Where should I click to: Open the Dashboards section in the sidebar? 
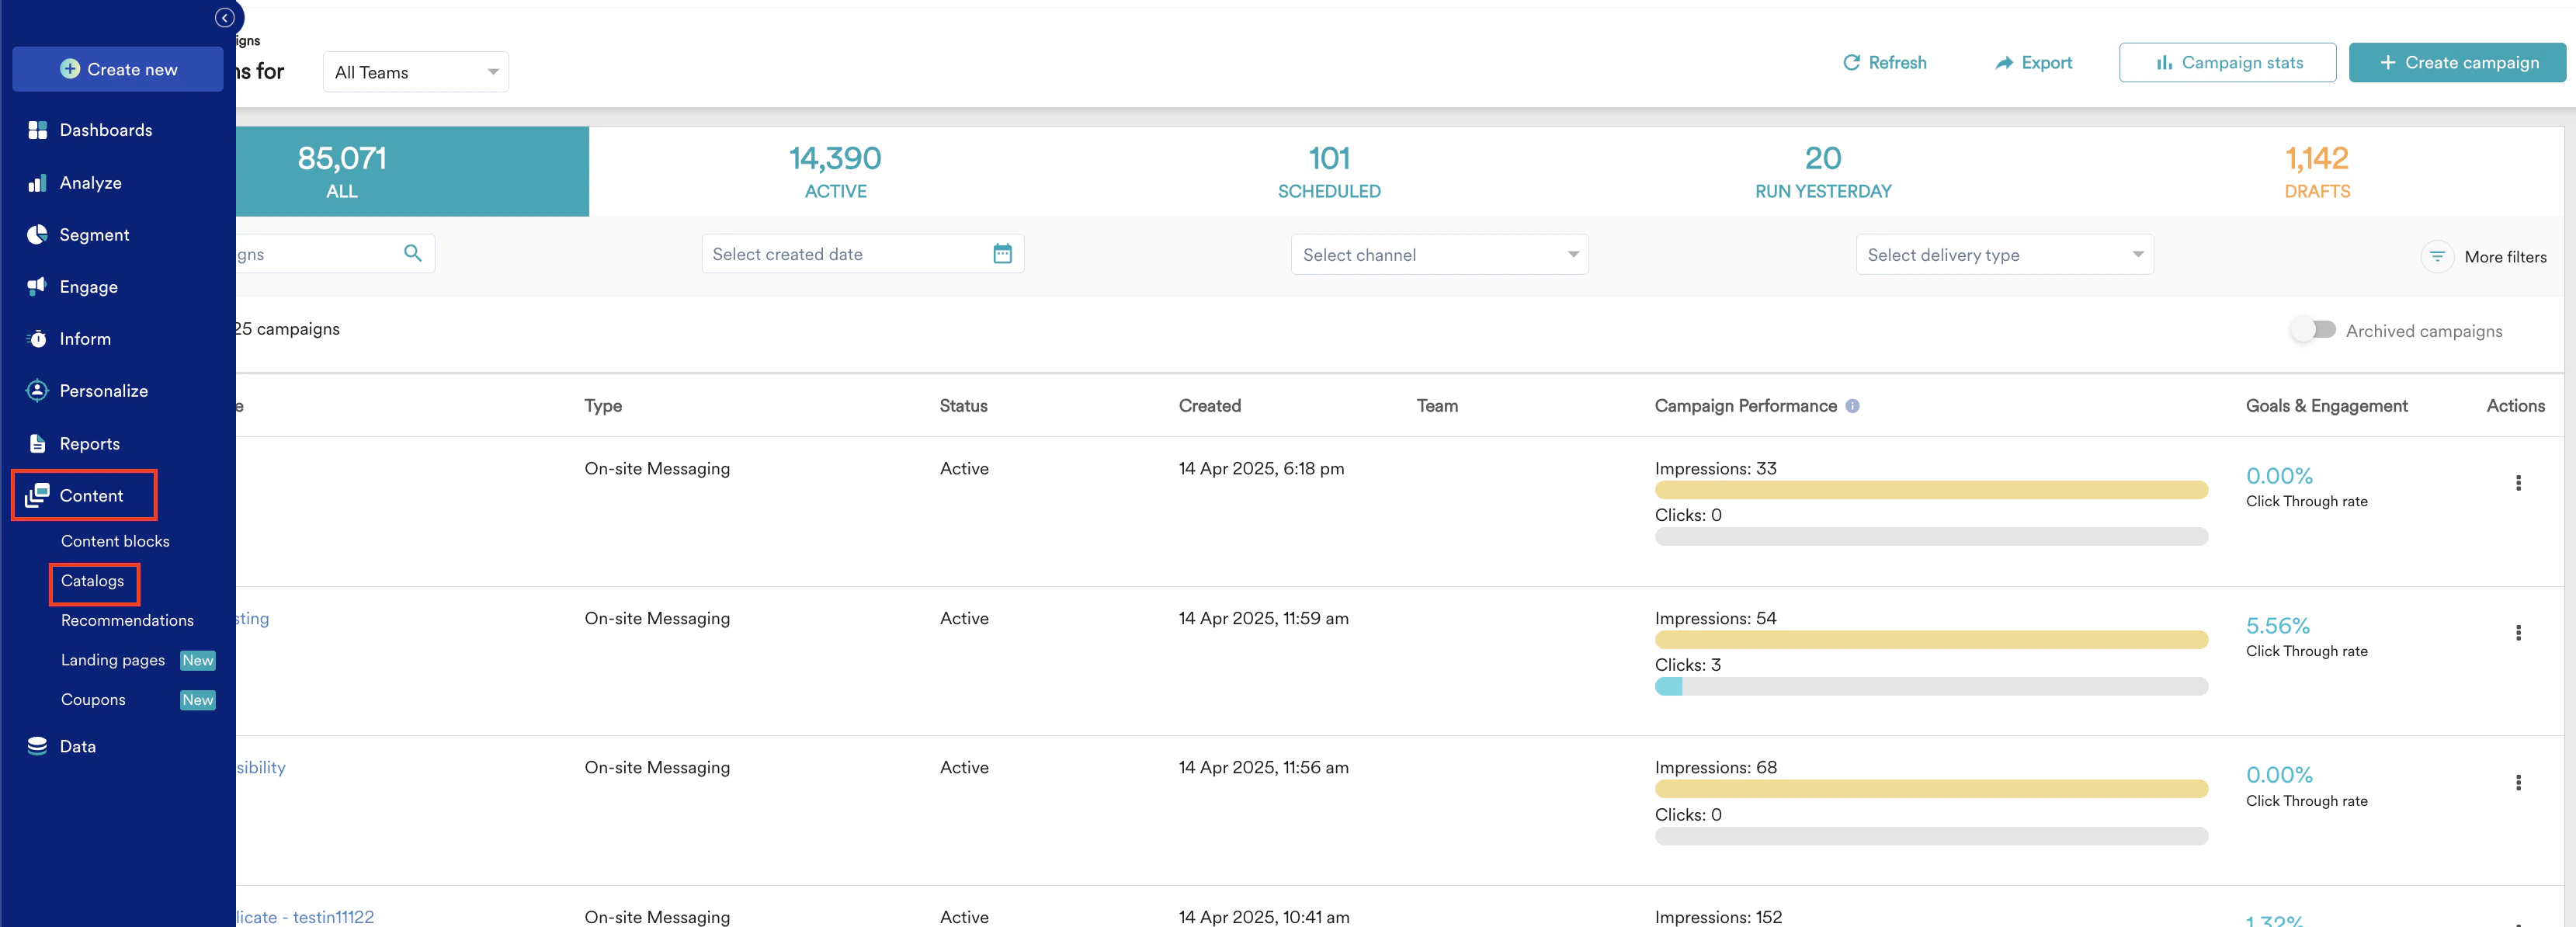coord(105,130)
